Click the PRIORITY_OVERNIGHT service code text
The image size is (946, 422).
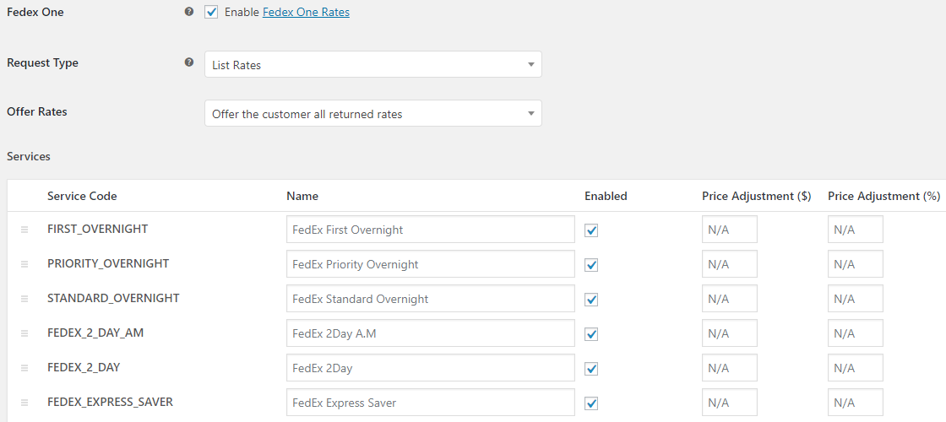[x=108, y=263]
